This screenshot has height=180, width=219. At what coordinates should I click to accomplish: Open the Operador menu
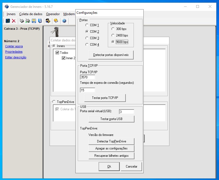[x=53, y=14]
